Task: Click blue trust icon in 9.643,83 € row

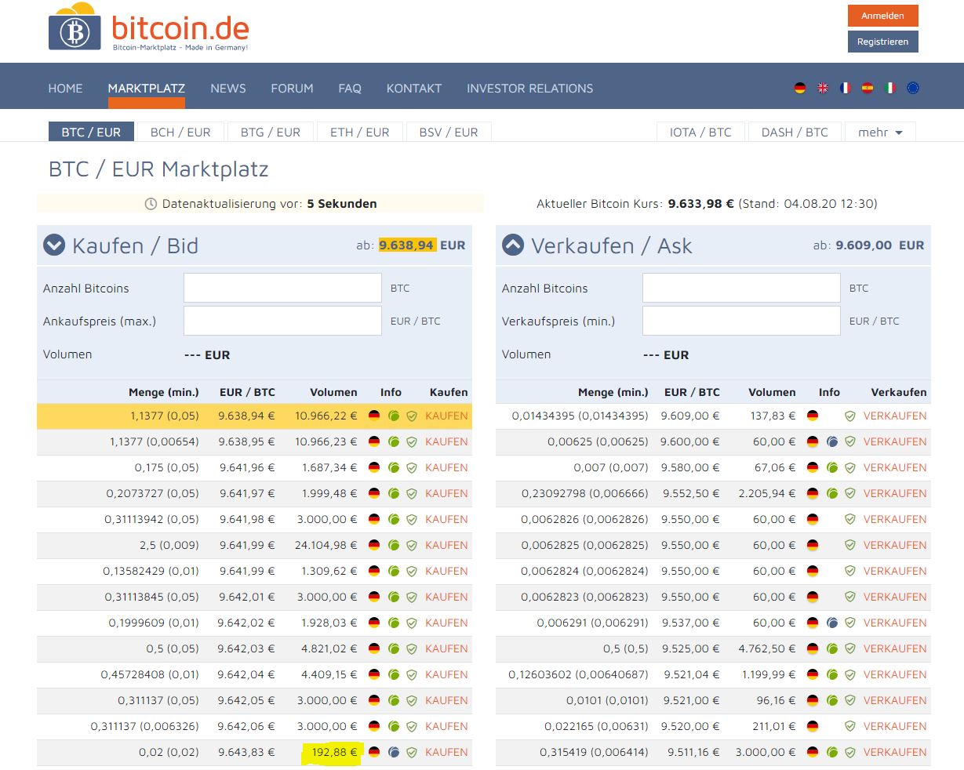Action: [394, 752]
